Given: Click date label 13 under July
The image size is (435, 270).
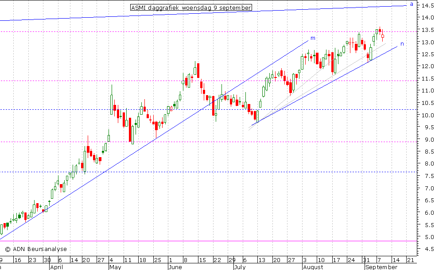Looking at the screenshot, I should [262, 260].
